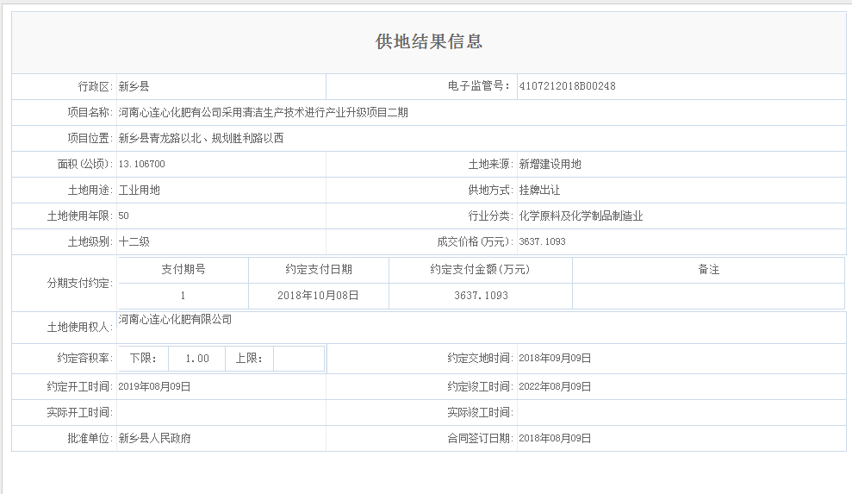This screenshot has height=494, width=852.
Task: Click the 备注 column header
Action: point(708,269)
